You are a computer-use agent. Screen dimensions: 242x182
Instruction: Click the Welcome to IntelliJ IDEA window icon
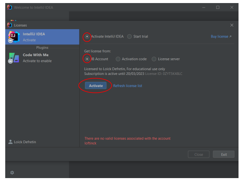tap(10, 7)
